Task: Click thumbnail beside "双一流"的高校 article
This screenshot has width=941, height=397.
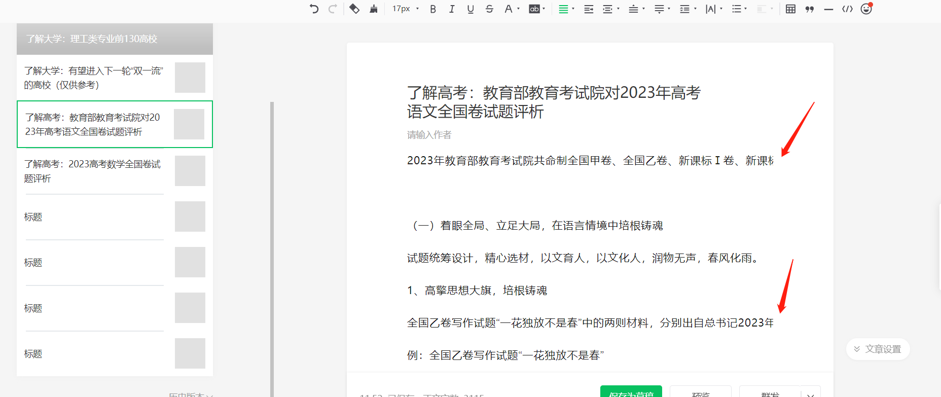Action: (190, 78)
